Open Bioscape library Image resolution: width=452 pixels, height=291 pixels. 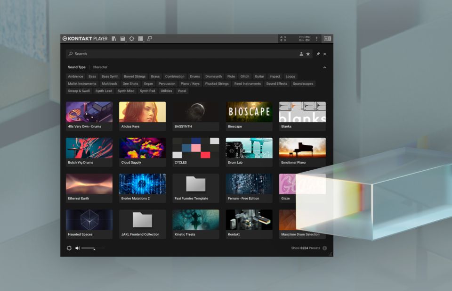pos(249,116)
